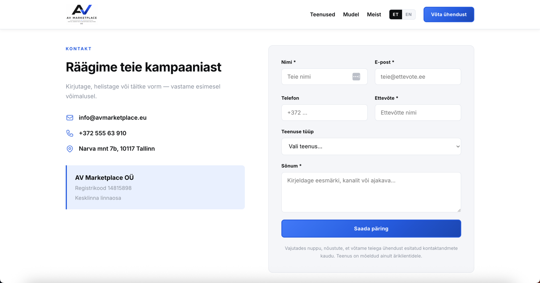The width and height of the screenshot is (540, 283).
Task: Focus the E-post input field
Action: (418, 76)
